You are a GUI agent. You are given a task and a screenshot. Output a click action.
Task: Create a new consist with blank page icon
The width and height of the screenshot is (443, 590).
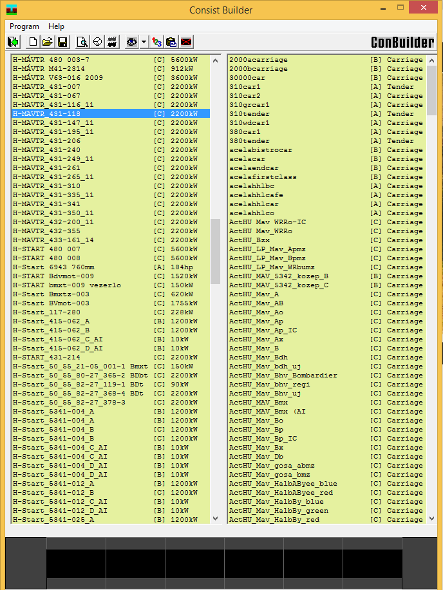[33, 42]
